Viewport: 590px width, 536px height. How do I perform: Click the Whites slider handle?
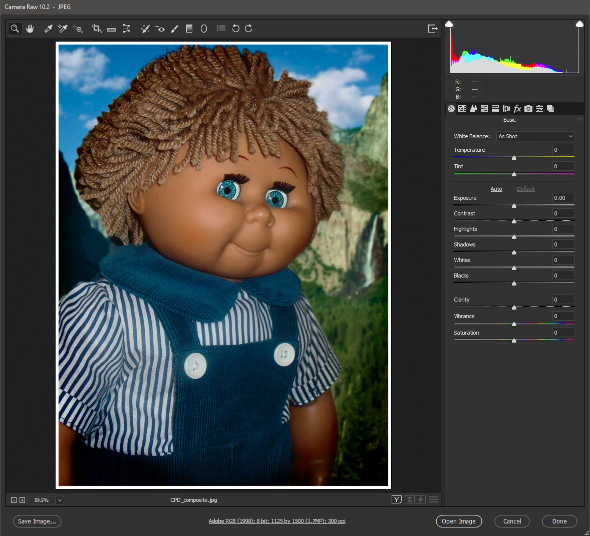pyautogui.click(x=514, y=268)
